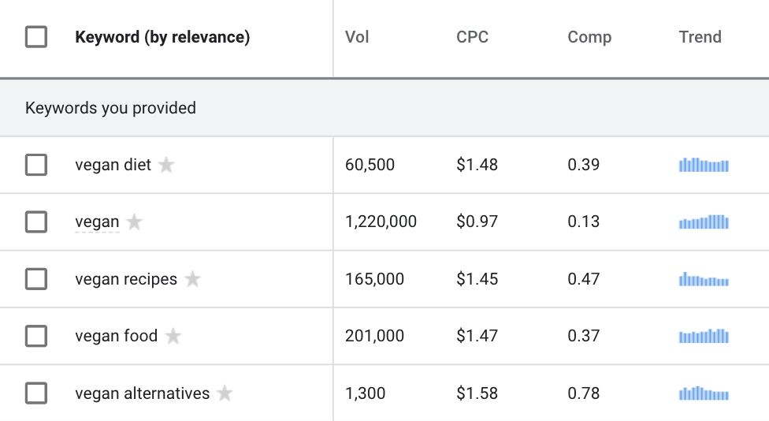Check the vegan food row
This screenshot has height=421, width=769.
tap(36, 336)
